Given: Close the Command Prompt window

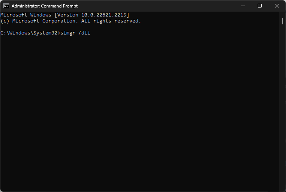Looking at the screenshot, I should [277, 6].
